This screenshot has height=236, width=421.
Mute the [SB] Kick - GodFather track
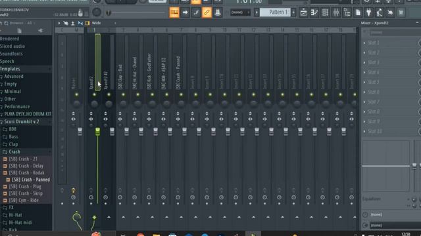pyautogui.click(x=152, y=94)
